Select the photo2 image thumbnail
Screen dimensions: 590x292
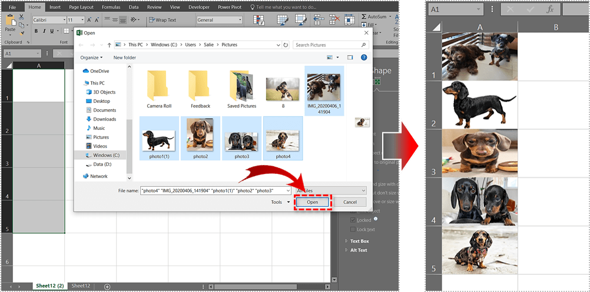[199, 134]
